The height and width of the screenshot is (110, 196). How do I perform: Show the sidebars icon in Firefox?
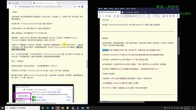170,16
